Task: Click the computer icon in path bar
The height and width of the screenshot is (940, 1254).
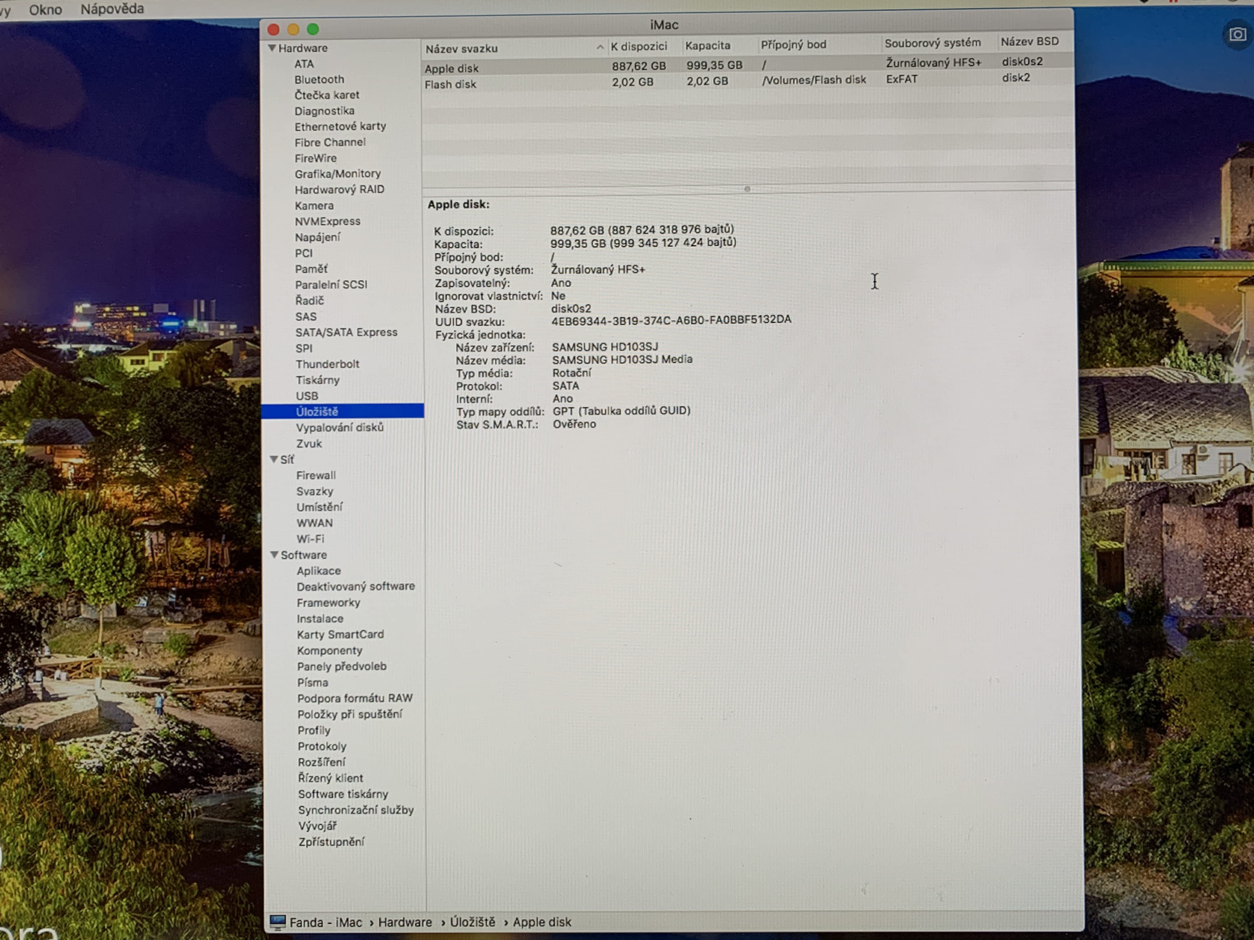Action: (277, 922)
